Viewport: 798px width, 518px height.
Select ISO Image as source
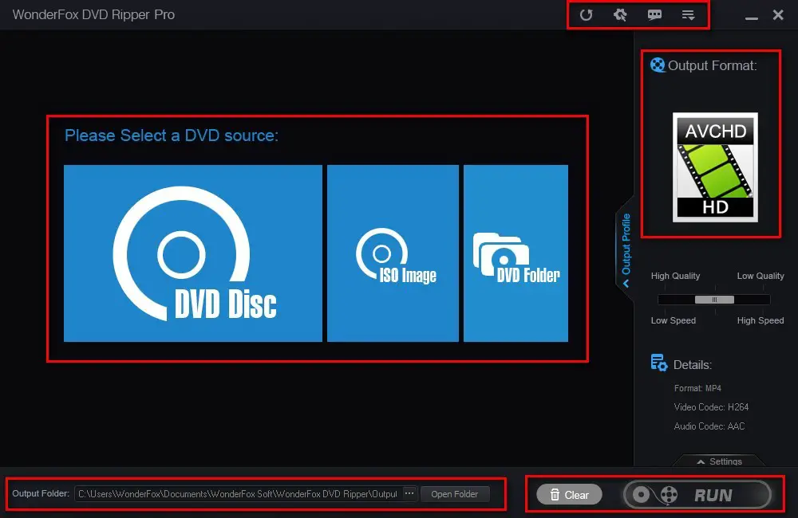[393, 253]
